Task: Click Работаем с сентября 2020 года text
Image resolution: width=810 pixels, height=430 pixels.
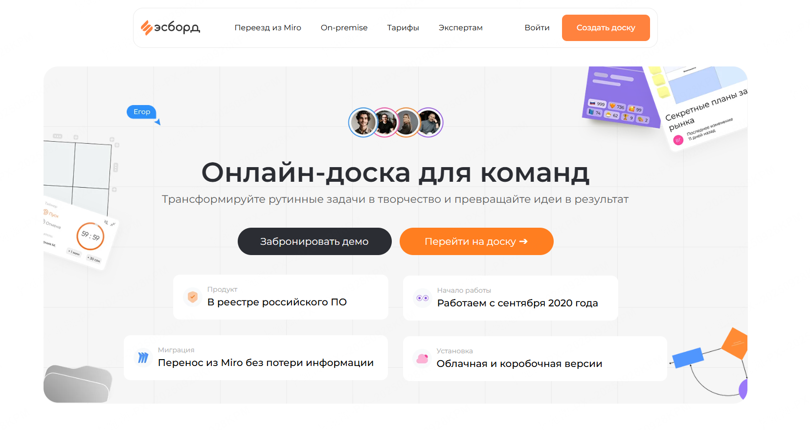Action: coord(517,303)
